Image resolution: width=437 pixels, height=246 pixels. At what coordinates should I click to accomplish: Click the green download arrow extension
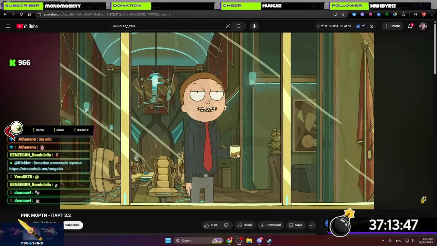coord(387,14)
